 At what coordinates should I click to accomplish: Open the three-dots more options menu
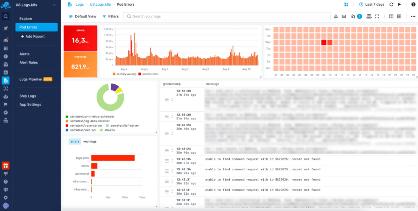[413, 16]
